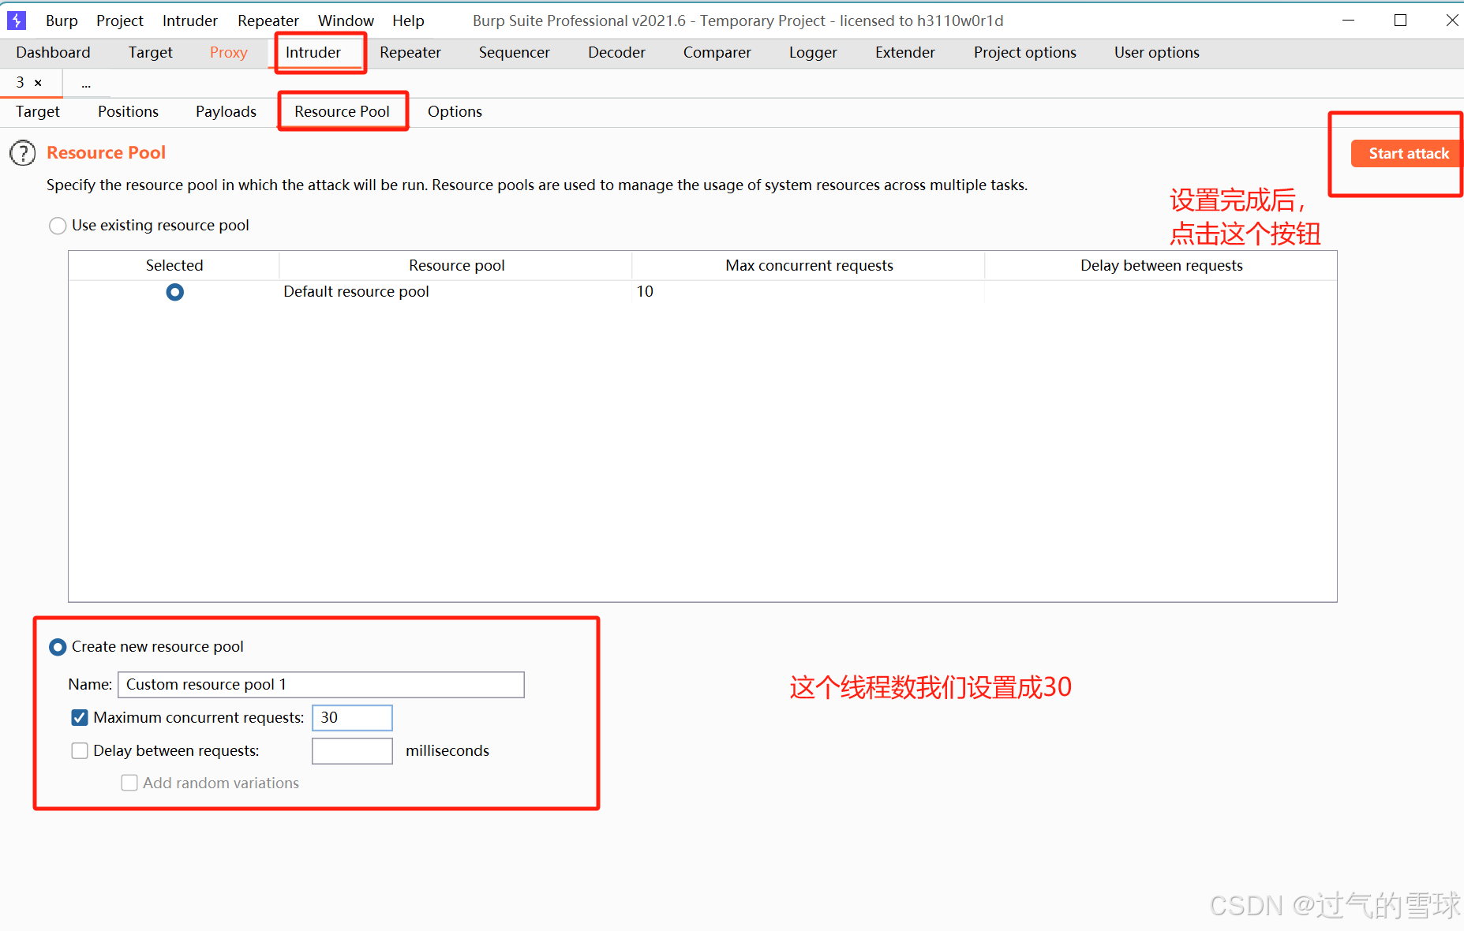Viewport: 1464px width, 931px height.
Task: Uncheck Maximum concurrent requests
Action: [79, 717]
